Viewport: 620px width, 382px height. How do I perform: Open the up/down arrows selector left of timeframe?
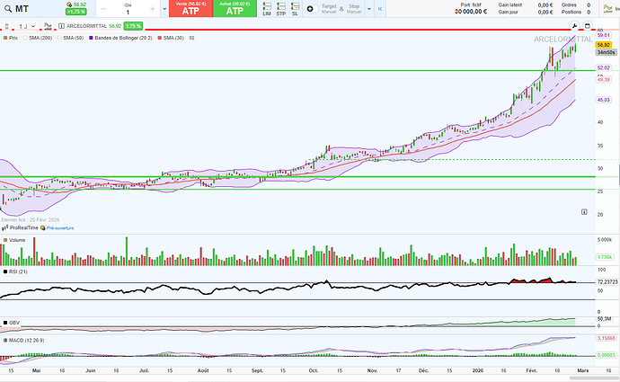pyautogui.click(x=6, y=27)
